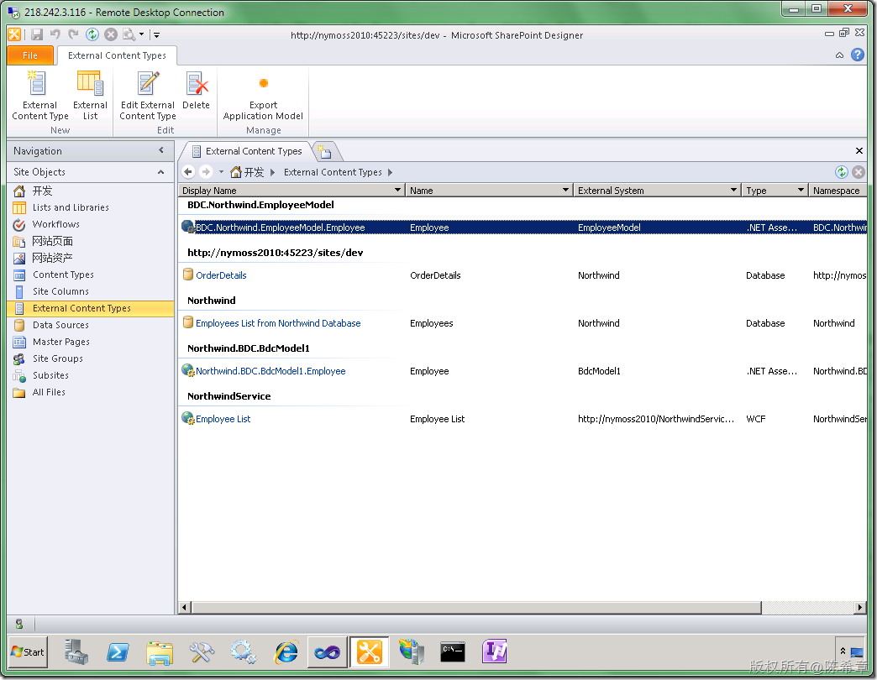Open Visual Studio from the taskbar
This screenshot has height=680, width=877.
328,652
